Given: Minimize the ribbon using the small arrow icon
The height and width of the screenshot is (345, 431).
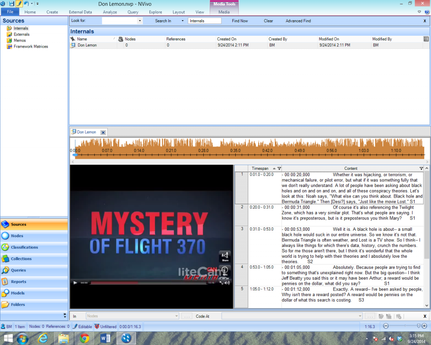Looking at the screenshot, I should [419, 12].
